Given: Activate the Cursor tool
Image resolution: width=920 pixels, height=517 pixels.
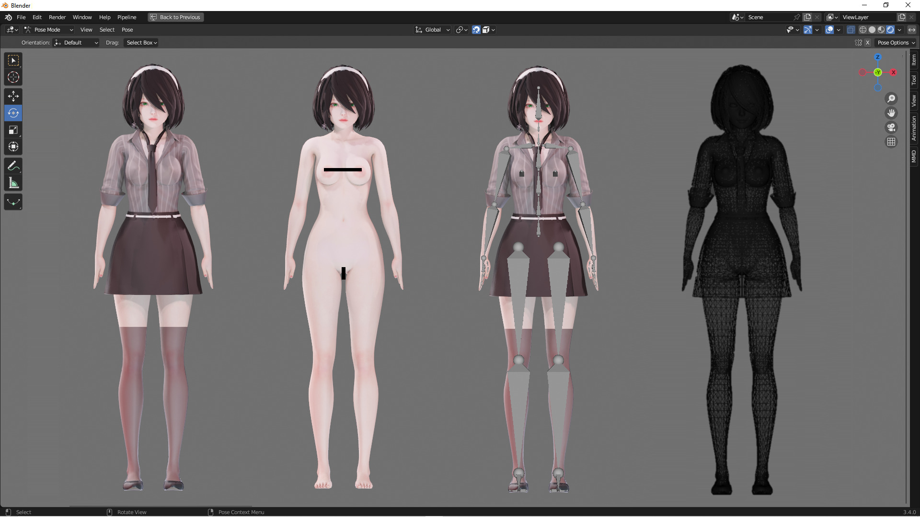Looking at the screenshot, I should 13,77.
